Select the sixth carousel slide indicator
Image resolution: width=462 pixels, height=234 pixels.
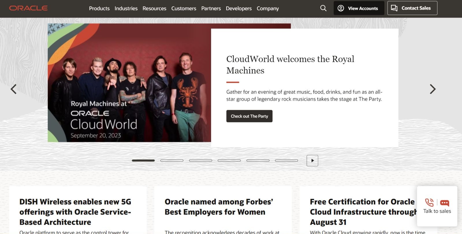pyautogui.click(x=286, y=161)
